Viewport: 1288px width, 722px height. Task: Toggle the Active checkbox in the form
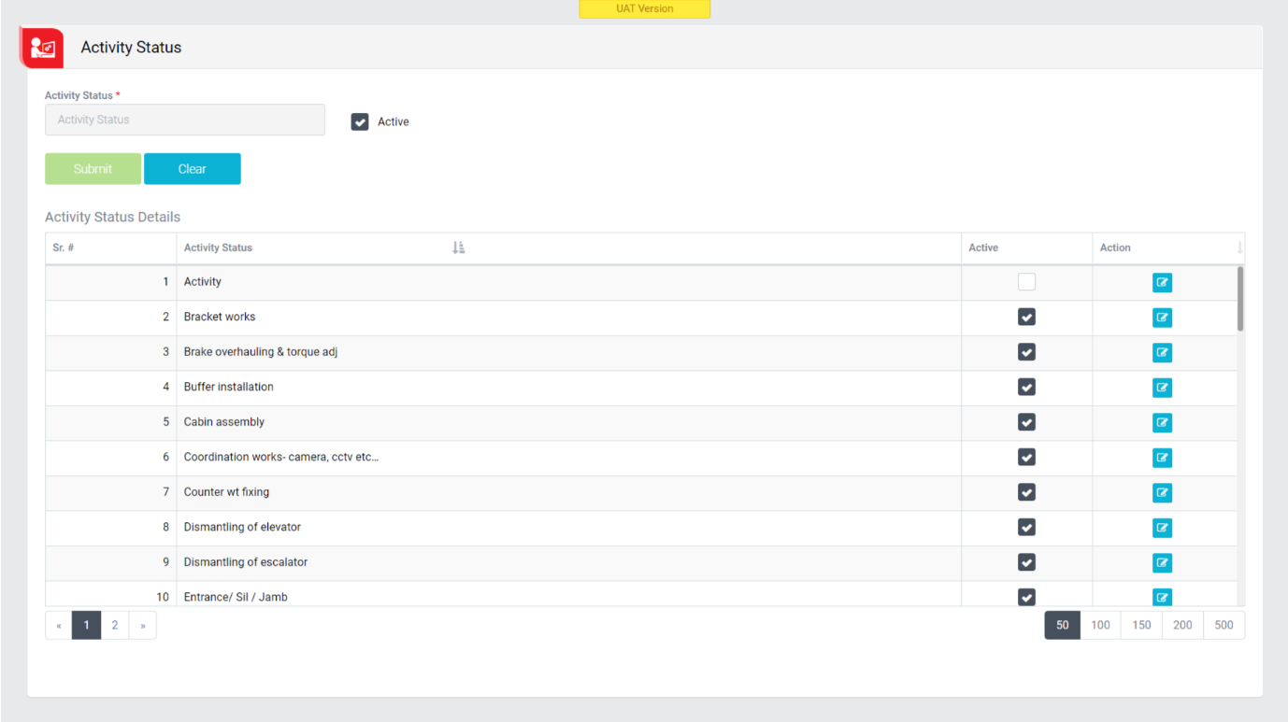[360, 121]
